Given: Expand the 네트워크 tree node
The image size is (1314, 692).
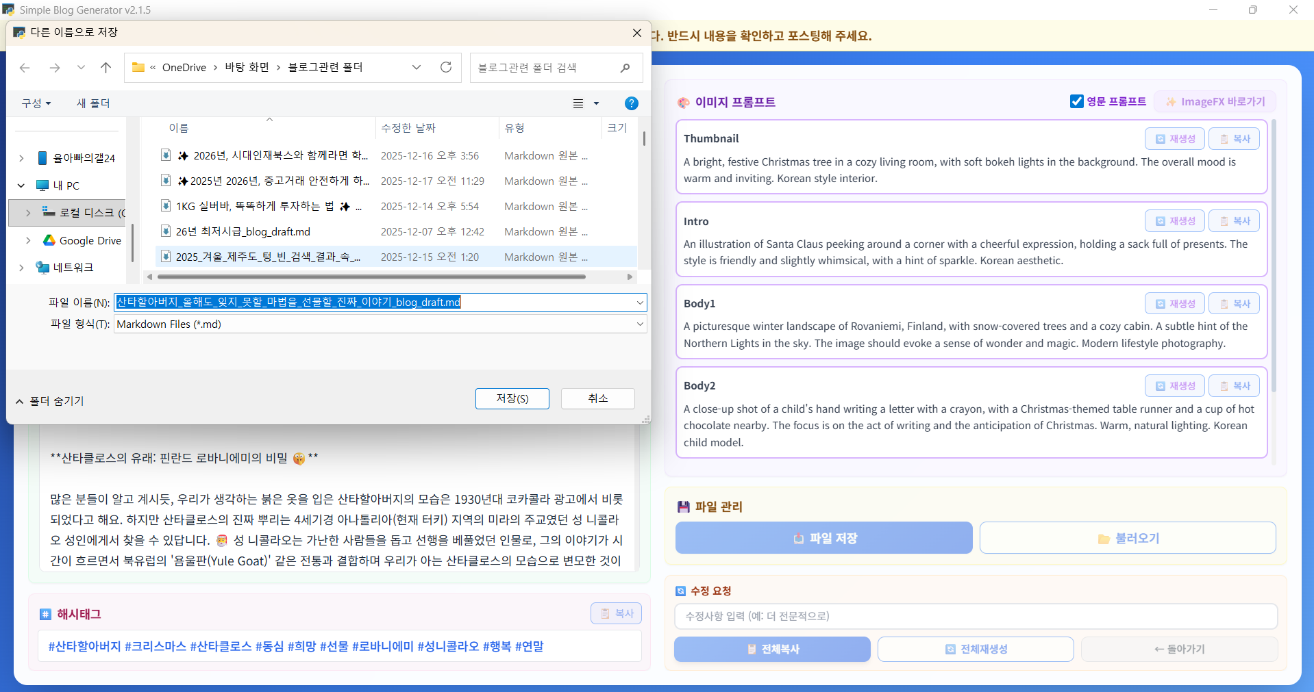Looking at the screenshot, I should [x=21, y=268].
